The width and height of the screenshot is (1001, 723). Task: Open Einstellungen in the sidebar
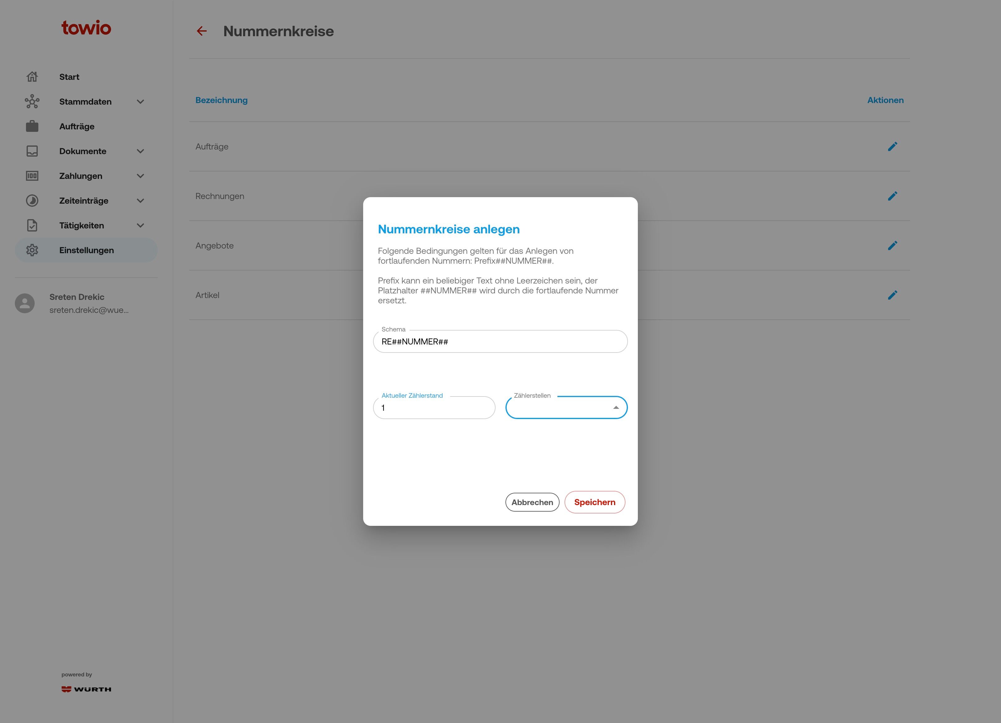tap(87, 250)
